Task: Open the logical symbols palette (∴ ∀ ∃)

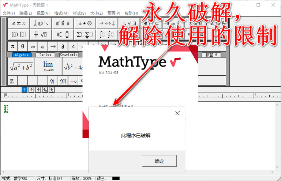Action: [129, 23]
